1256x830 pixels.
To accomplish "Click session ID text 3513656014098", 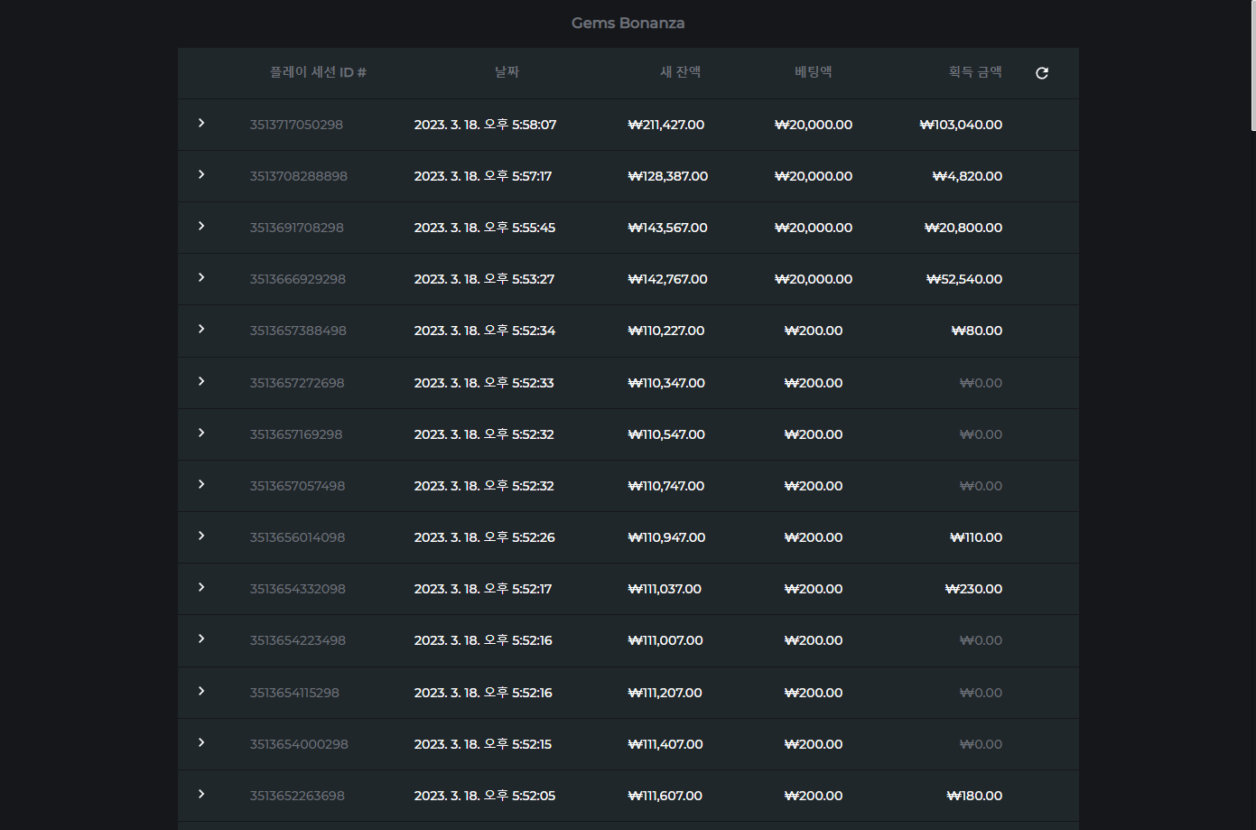I will click(297, 537).
